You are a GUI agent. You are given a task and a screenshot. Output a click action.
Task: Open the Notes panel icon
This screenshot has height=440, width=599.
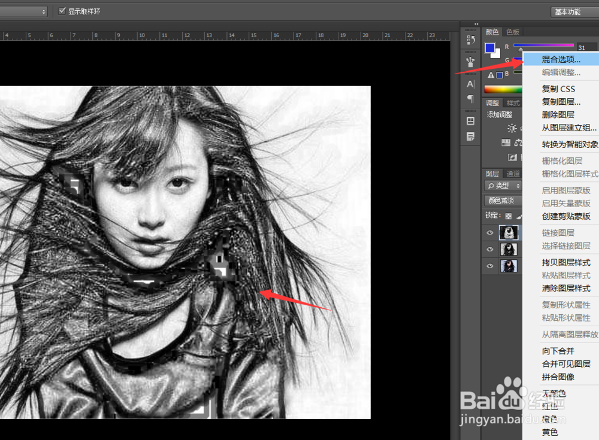click(x=471, y=136)
